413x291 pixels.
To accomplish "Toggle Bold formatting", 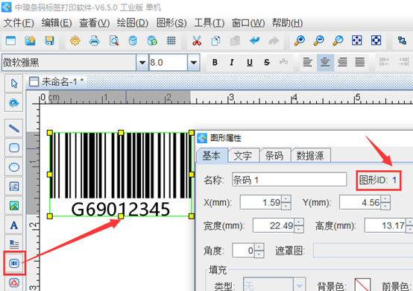I will (215, 63).
